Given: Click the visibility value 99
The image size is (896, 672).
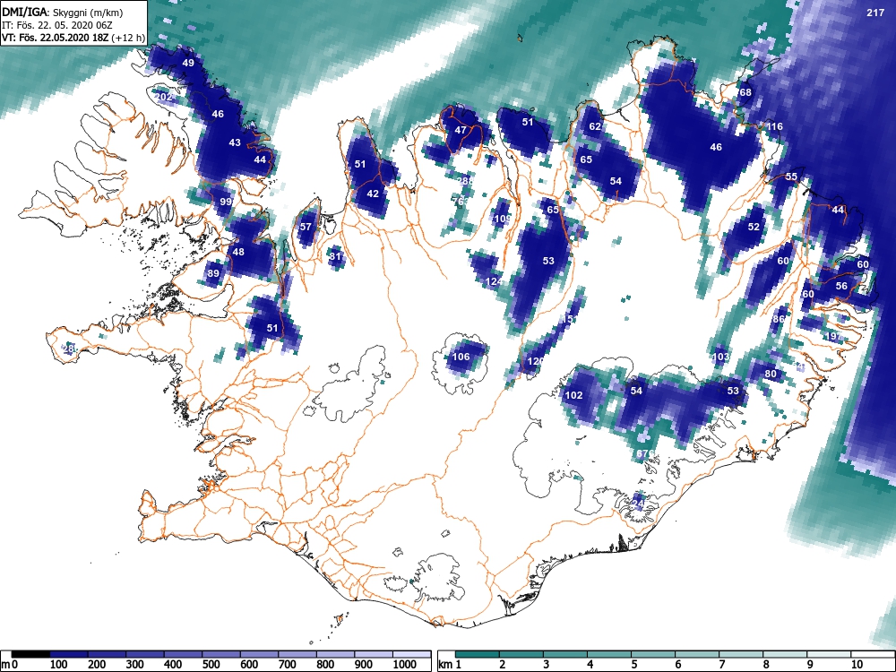Looking at the screenshot, I should pos(226,201).
